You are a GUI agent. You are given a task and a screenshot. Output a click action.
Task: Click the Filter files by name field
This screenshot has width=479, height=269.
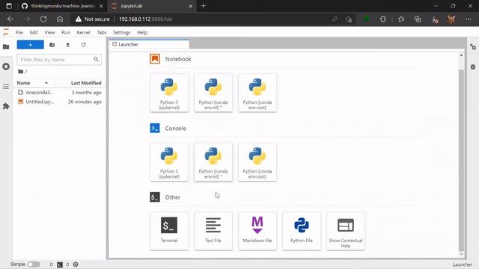59,60
